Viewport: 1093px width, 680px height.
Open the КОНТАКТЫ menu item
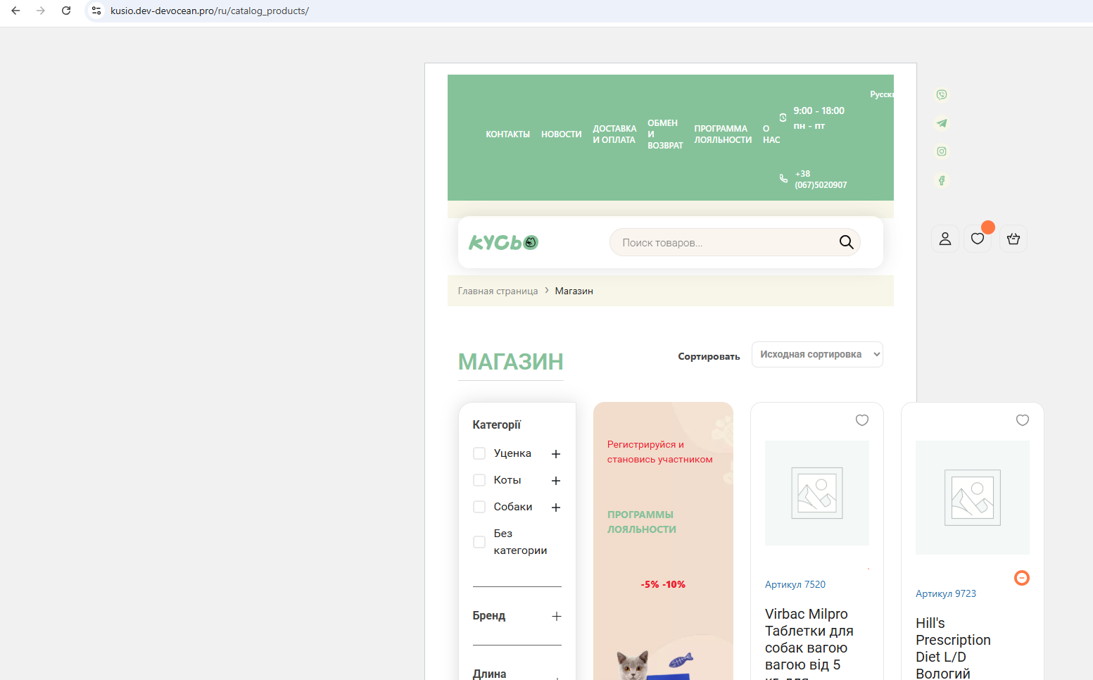click(507, 134)
